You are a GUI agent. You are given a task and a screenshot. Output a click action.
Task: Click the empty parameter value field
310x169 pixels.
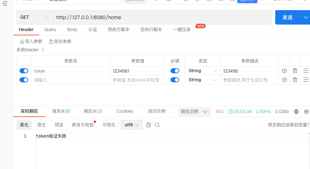coord(138,80)
